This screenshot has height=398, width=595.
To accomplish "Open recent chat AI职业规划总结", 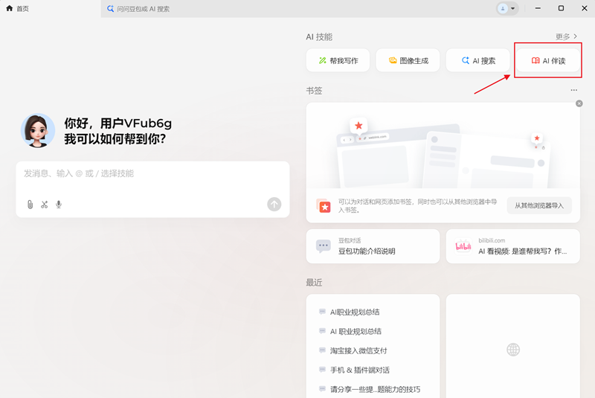I will coord(355,312).
